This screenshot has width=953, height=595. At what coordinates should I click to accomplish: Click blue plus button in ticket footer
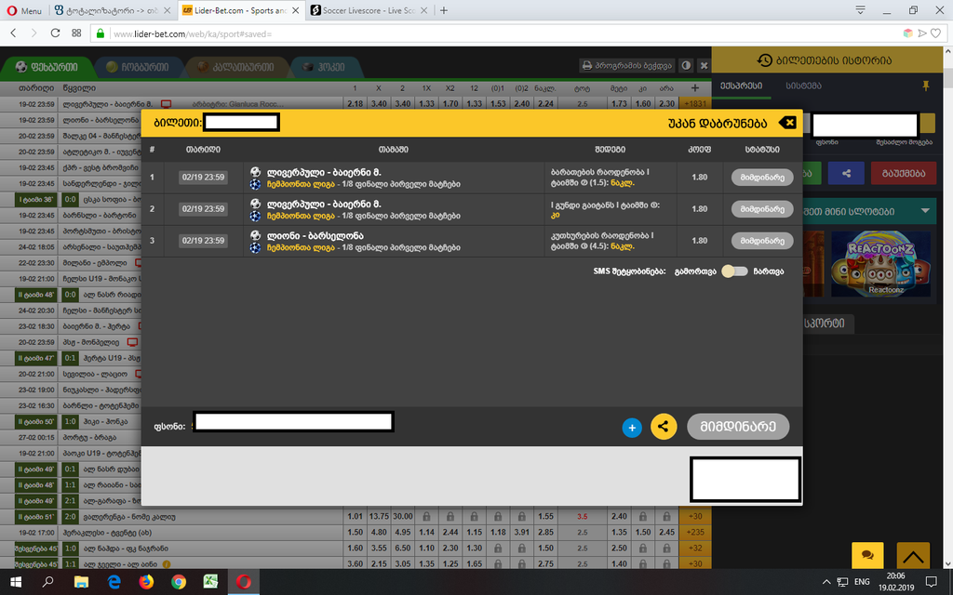(632, 428)
